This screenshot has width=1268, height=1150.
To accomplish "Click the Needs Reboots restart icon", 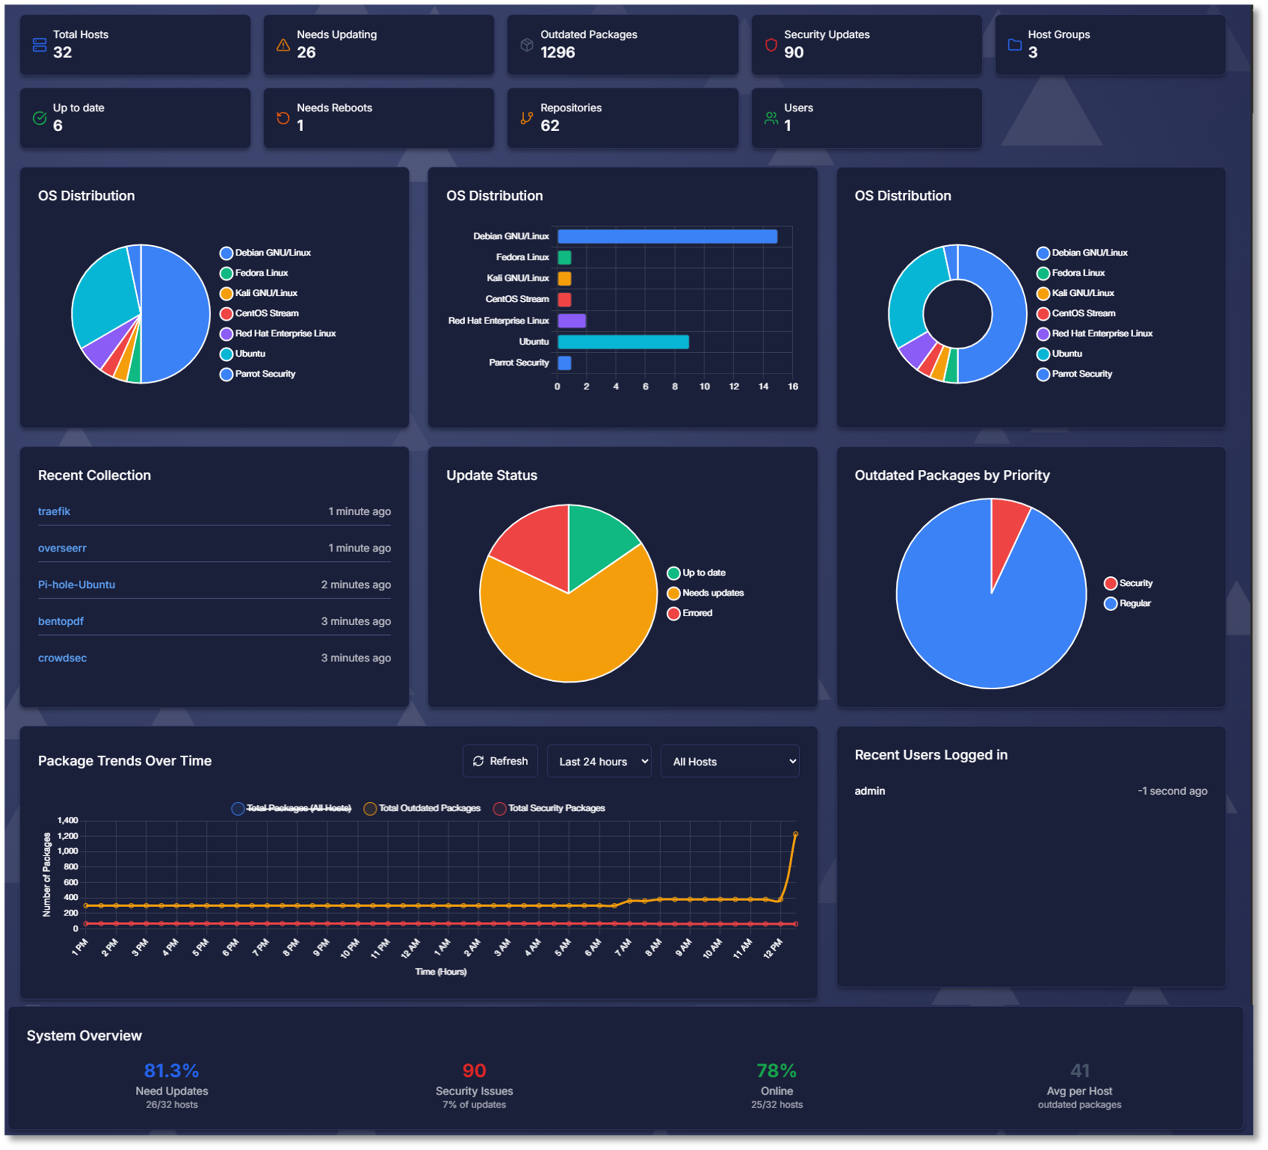I will coord(283,118).
